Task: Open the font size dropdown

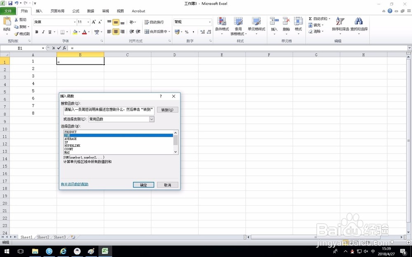Action: tap(88, 22)
